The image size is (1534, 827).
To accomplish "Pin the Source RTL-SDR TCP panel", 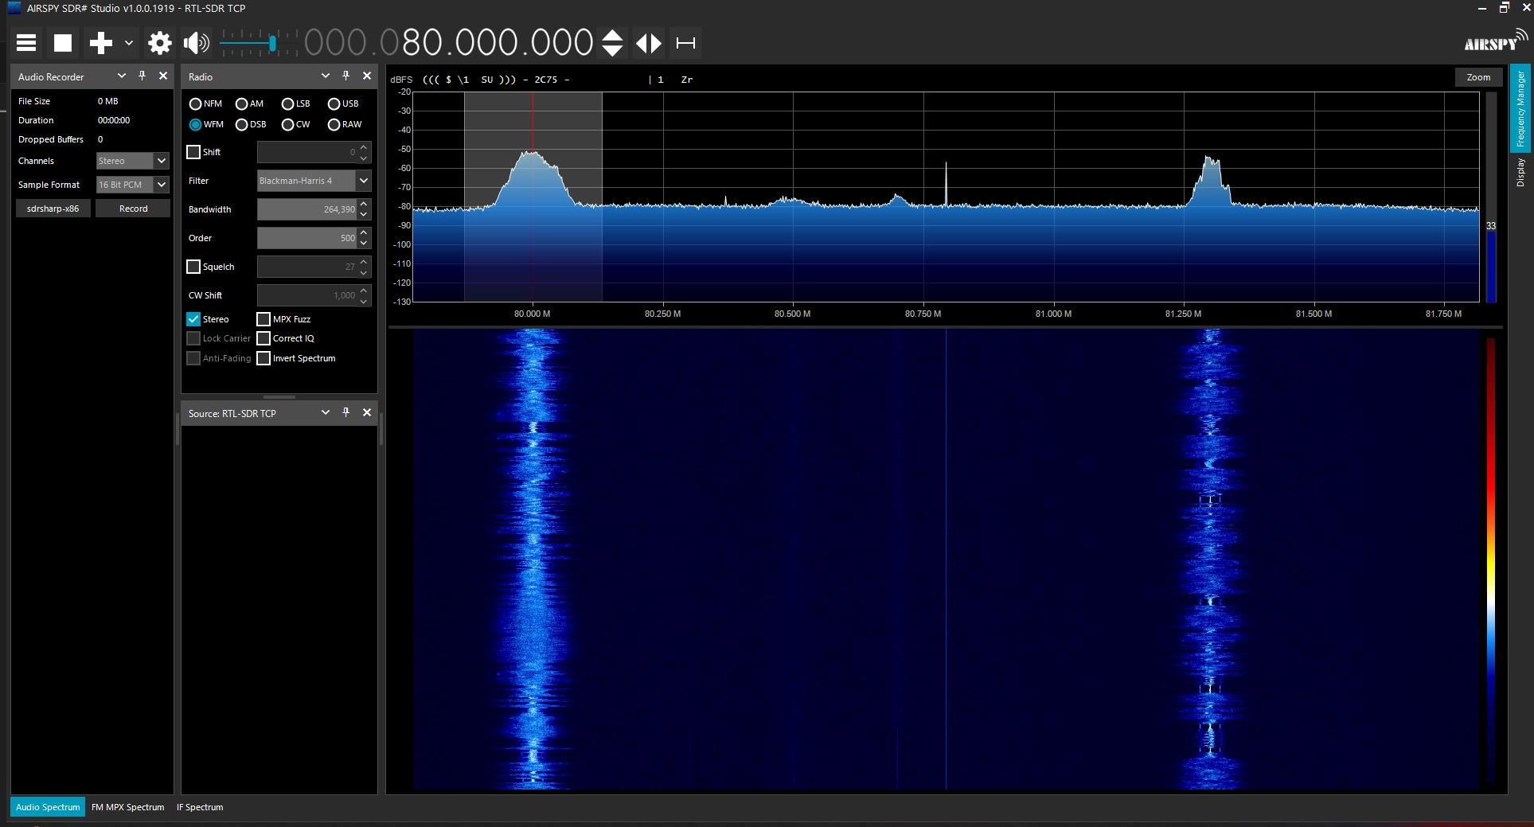I will tap(345, 412).
